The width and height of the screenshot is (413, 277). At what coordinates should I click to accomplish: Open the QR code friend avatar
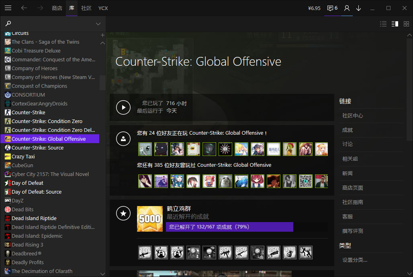(x=306, y=181)
